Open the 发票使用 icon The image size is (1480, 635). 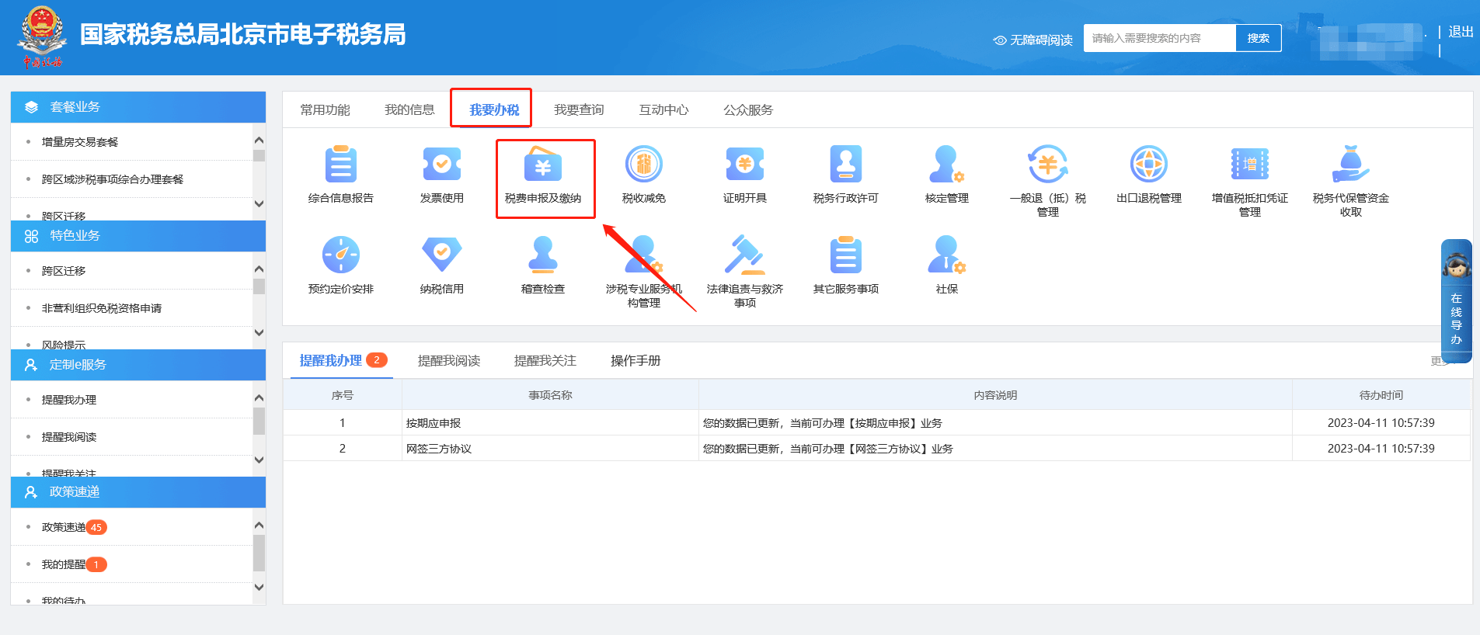tap(441, 165)
